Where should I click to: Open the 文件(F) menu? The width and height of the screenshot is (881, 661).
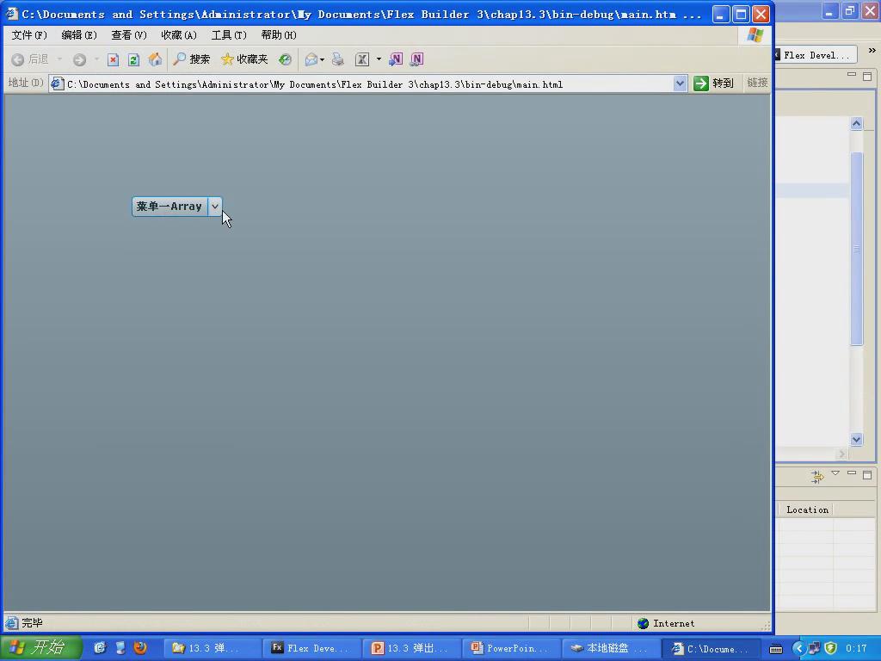29,34
